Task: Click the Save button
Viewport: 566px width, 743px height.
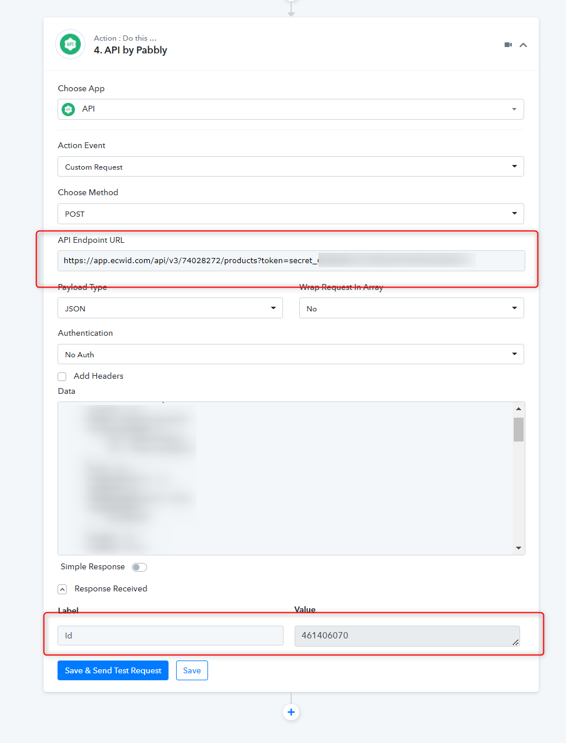Action: tap(192, 670)
